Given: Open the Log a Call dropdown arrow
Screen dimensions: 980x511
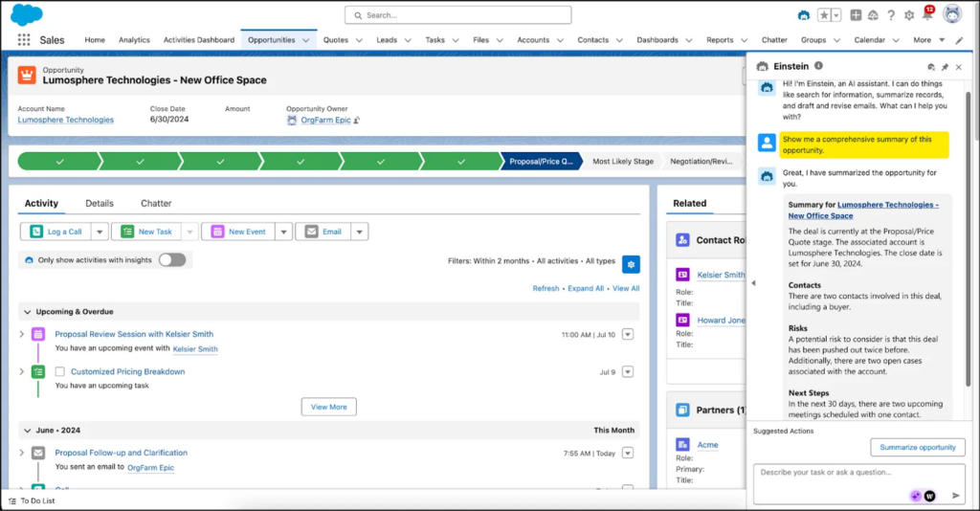Looking at the screenshot, I should [x=100, y=232].
